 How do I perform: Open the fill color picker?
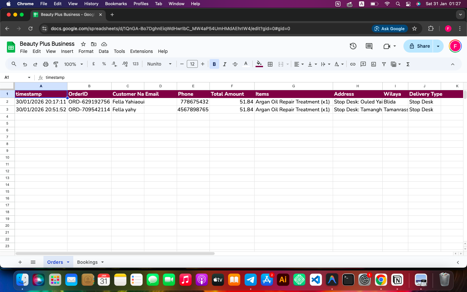pos(259,64)
